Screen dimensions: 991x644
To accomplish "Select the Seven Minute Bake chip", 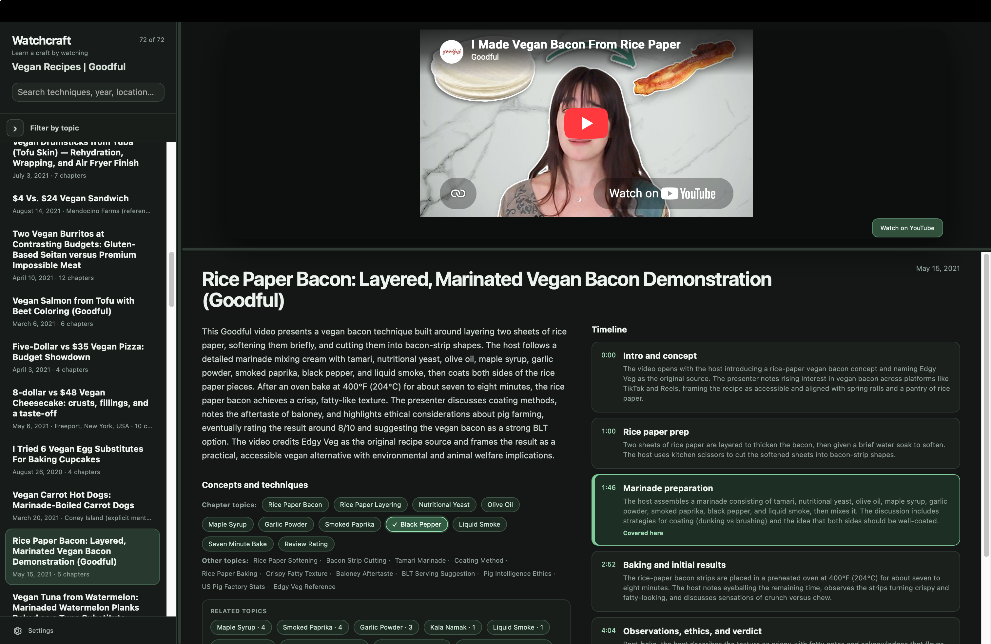I will click(237, 544).
